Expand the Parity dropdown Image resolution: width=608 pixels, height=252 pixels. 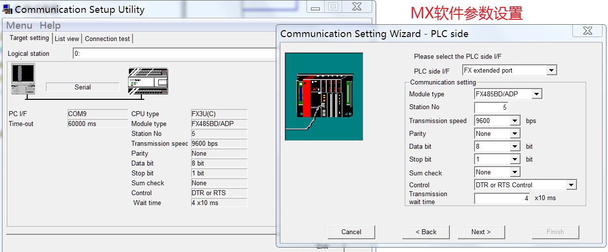[x=515, y=133]
